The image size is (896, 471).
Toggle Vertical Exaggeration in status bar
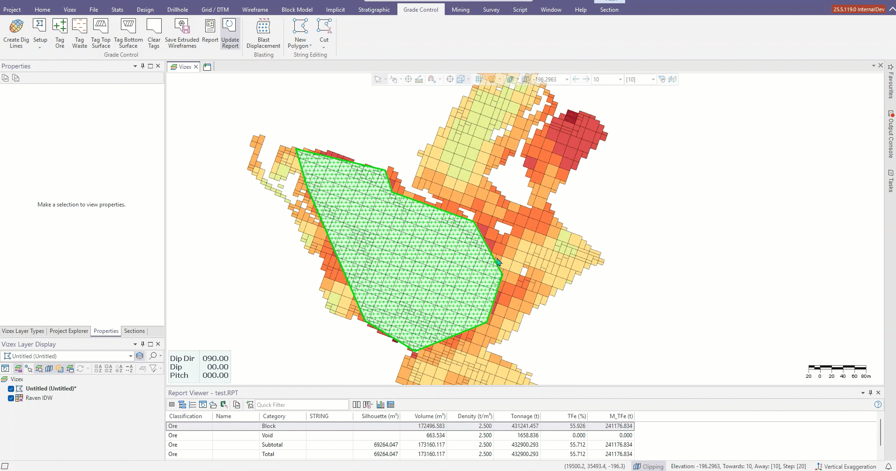tap(846, 466)
